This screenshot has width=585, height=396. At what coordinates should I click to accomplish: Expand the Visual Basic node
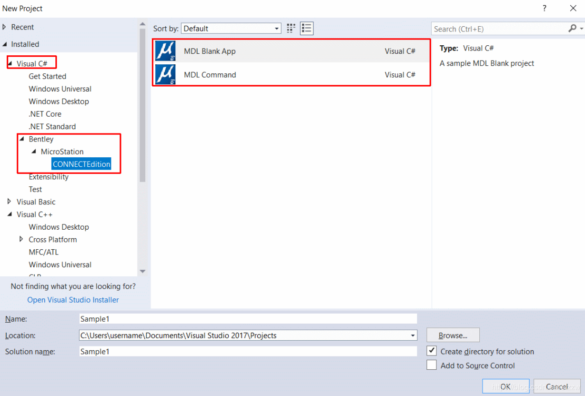tap(9, 202)
